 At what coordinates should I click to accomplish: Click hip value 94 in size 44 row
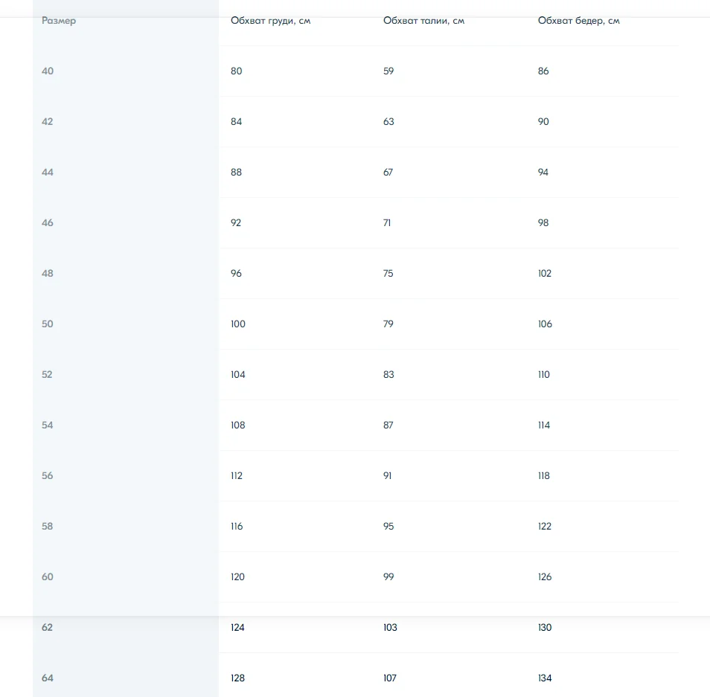[x=543, y=173]
